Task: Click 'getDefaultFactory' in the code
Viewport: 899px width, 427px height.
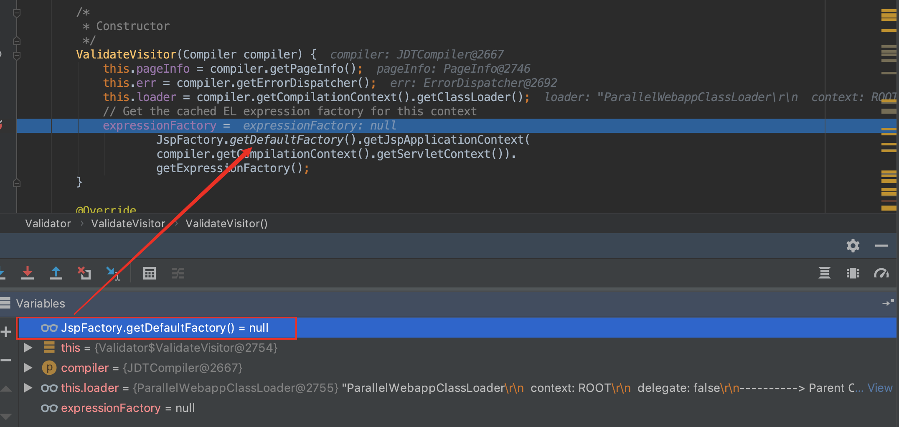Action: tap(287, 140)
